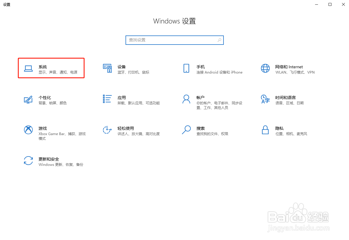The width and height of the screenshot is (349, 240).
Task: Close the 设置 window
Action: tap(343, 4)
